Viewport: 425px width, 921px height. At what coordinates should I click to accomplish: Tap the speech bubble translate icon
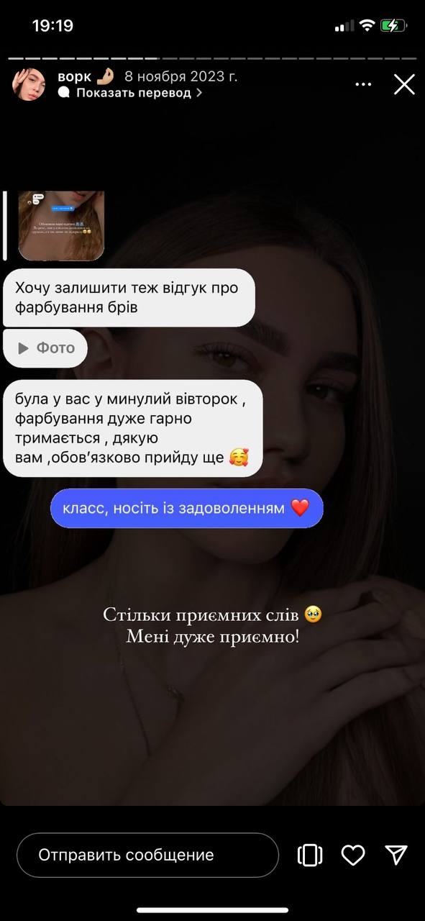[65, 92]
